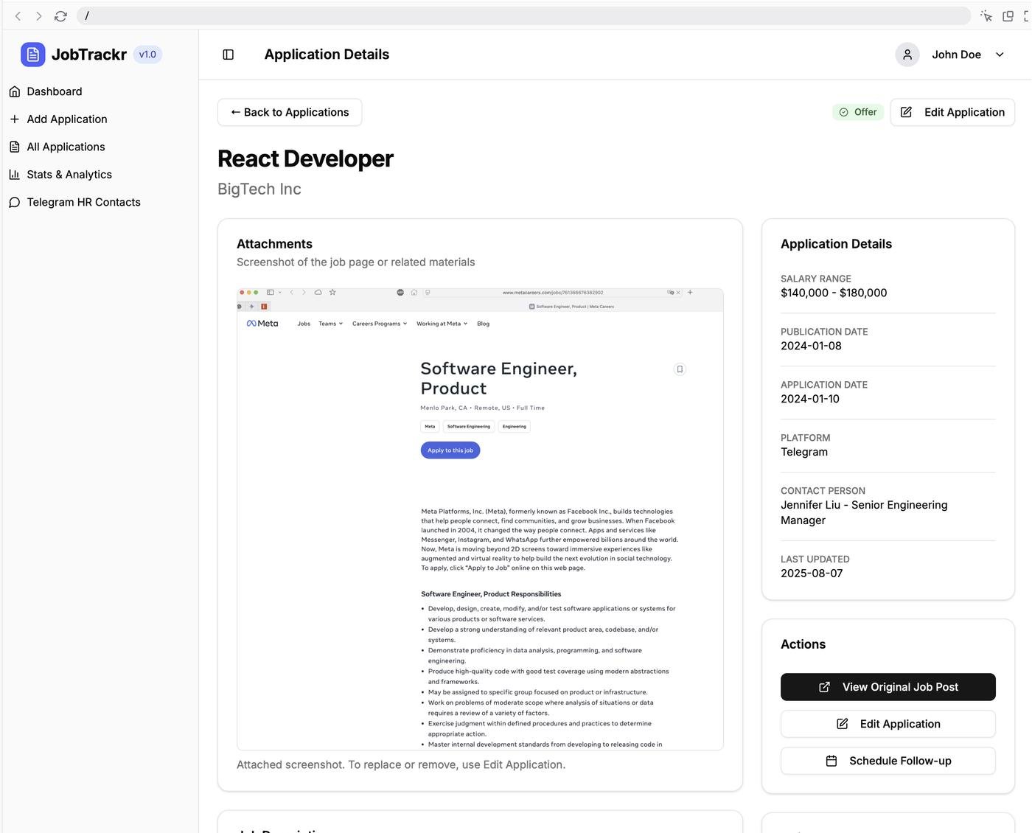Click View Original Job Post button
The image size is (1032, 833).
[888, 687]
